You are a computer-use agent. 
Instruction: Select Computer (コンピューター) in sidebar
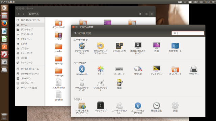click(x=30, y=83)
